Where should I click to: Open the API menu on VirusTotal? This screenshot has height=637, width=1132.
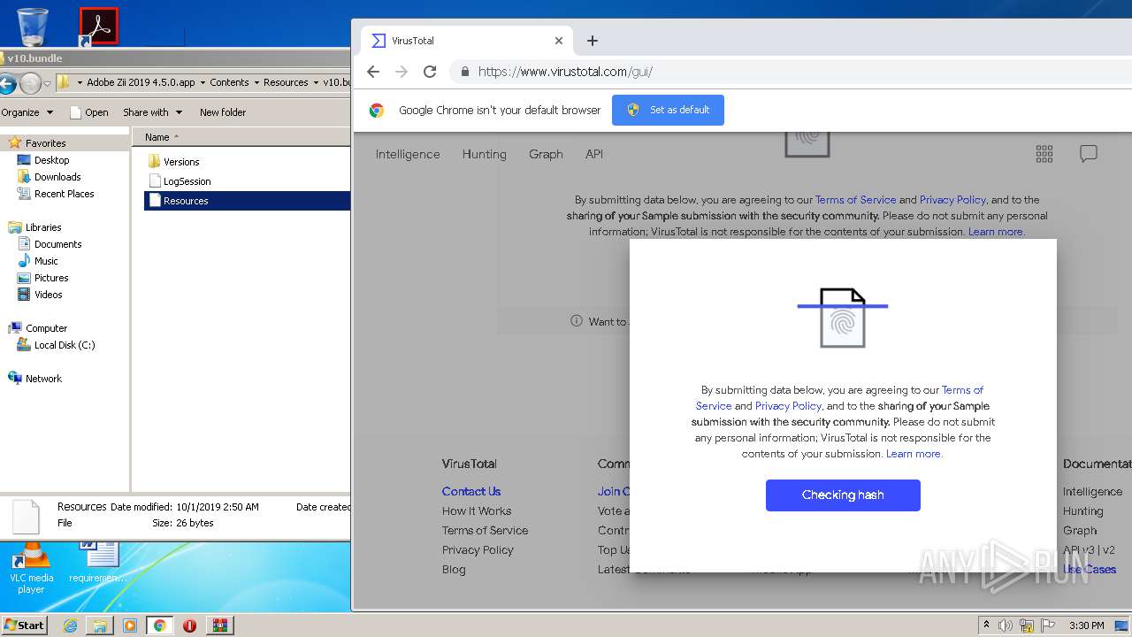pyautogui.click(x=594, y=154)
